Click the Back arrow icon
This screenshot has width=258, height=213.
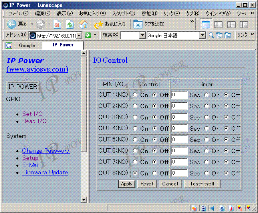[x=12, y=24]
